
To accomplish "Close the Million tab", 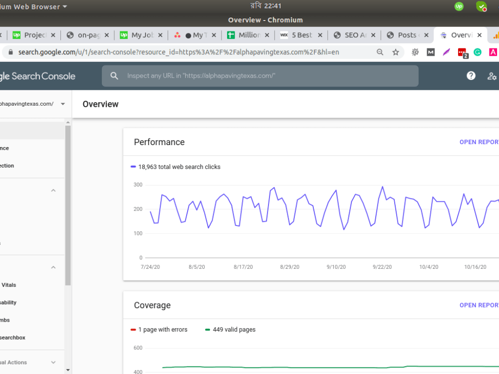I will pos(267,35).
